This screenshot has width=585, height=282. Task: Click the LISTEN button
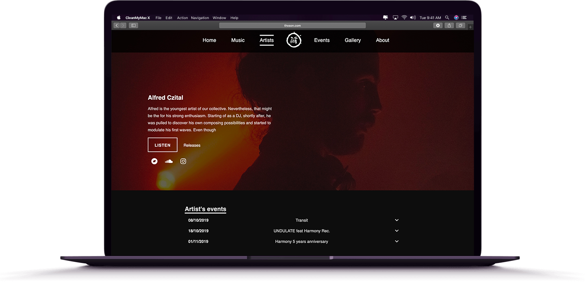pos(162,145)
